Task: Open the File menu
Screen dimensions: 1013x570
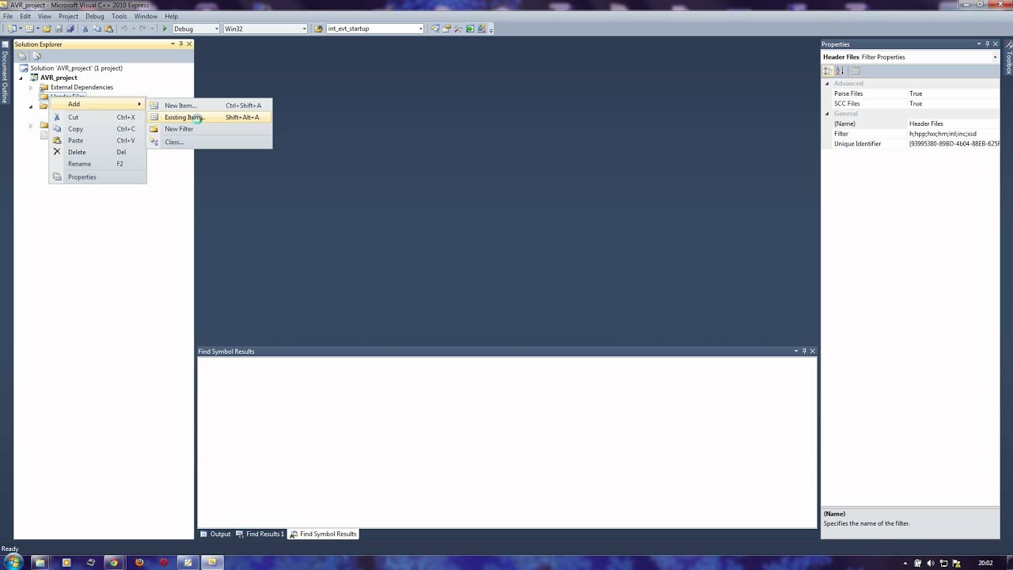Action: tap(8, 16)
